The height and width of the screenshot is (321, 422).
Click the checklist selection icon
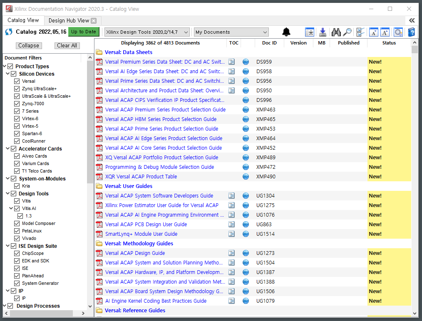pos(360,32)
